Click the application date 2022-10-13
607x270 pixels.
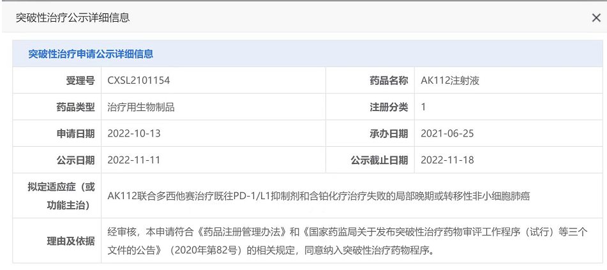click(134, 133)
